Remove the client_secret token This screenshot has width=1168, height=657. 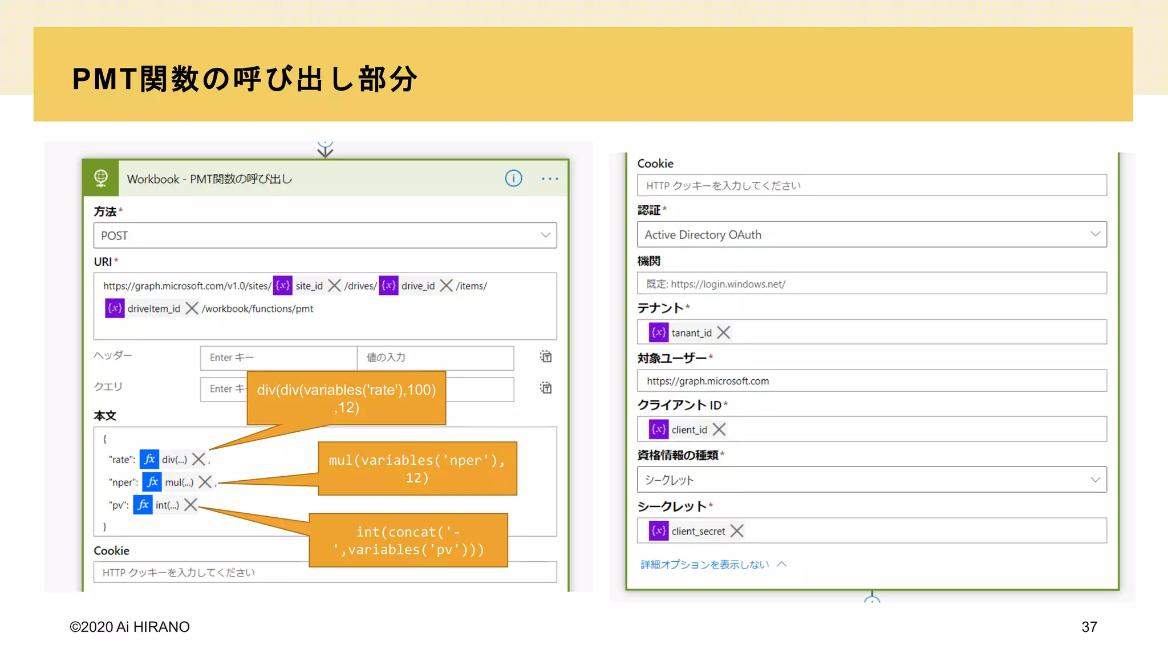pyautogui.click(x=737, y=531)
